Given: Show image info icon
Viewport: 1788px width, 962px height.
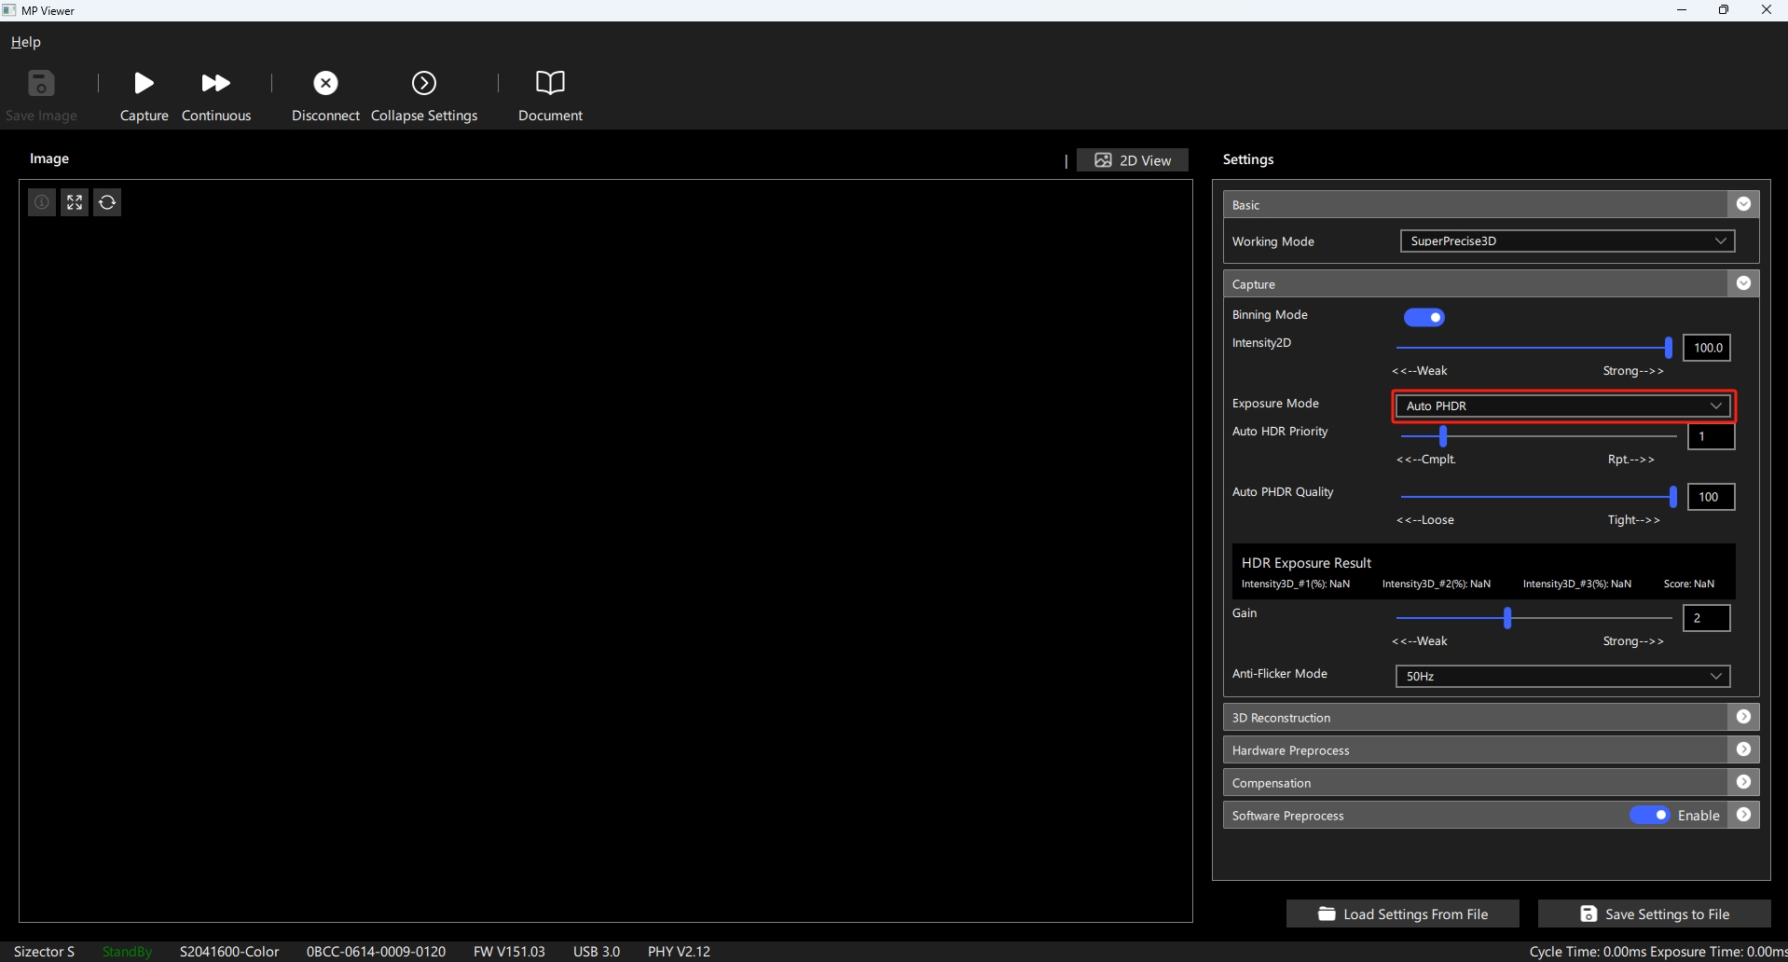Looking at the screenshot, I should (42, 202).
